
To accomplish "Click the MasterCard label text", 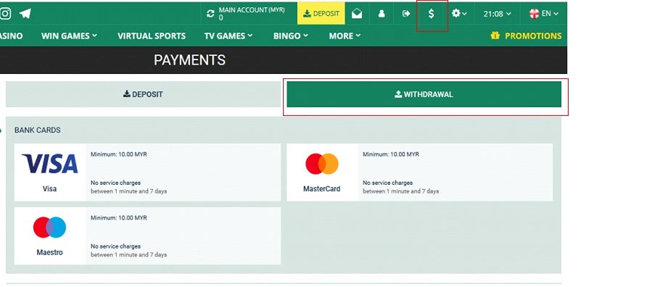I will (322, 189).
